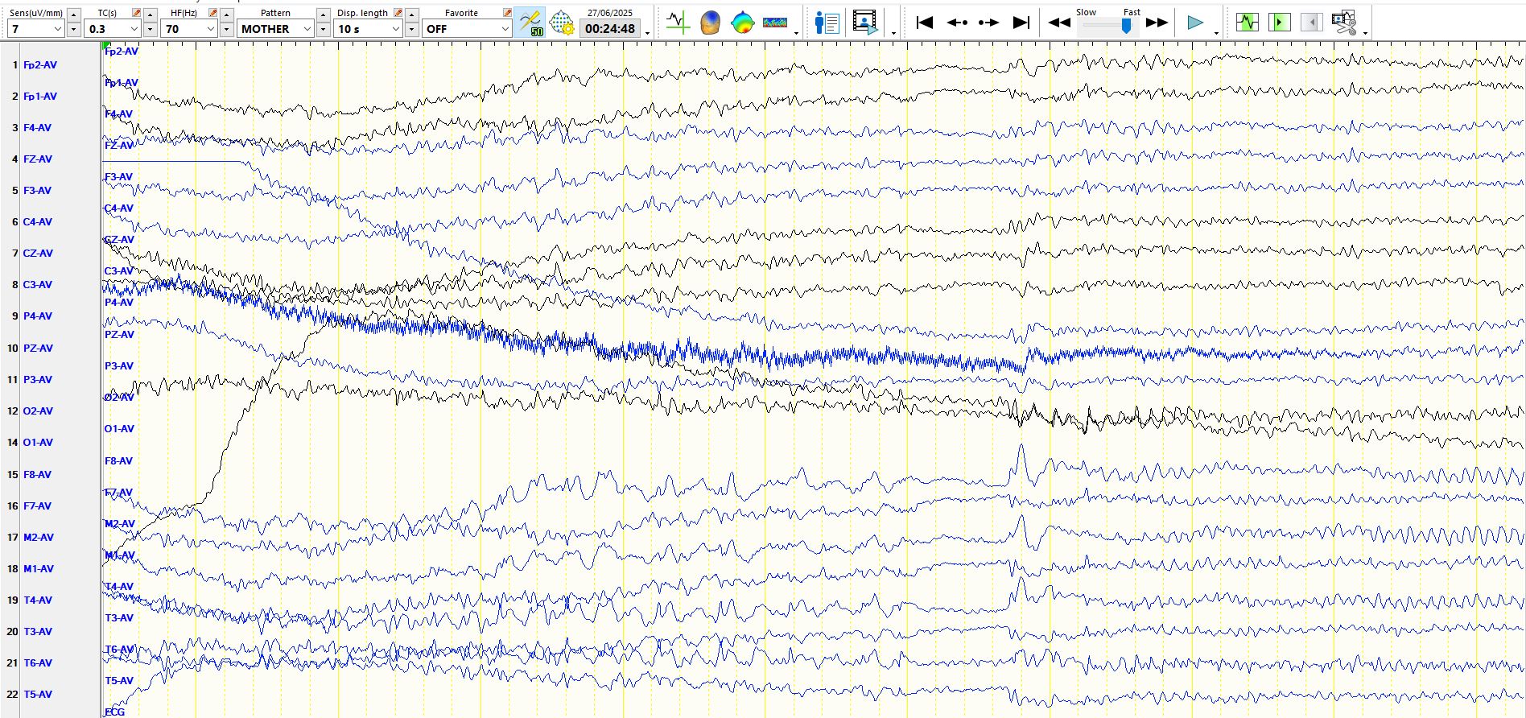1526x718 pixels.
Task: Expand the Sens(uV/mm) dropdown
Action: 57,29
